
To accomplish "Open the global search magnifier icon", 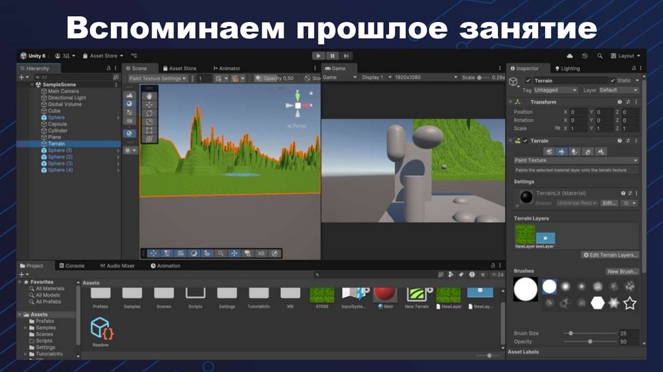I will (x=600, y=56).
